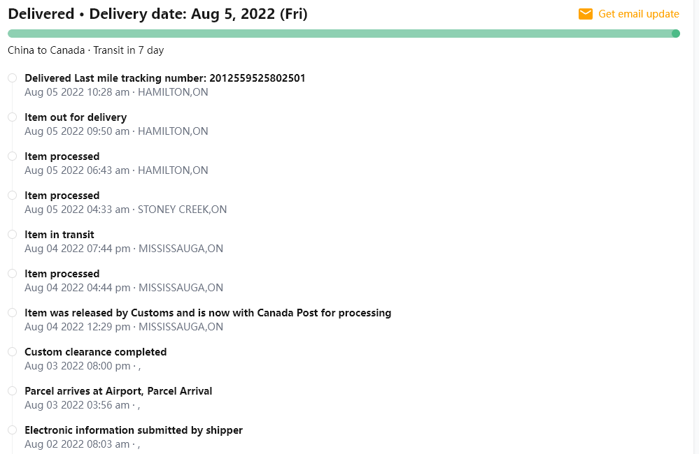Click the Item was released by Customs text
The image size is (699, 454).
point(208,313)
